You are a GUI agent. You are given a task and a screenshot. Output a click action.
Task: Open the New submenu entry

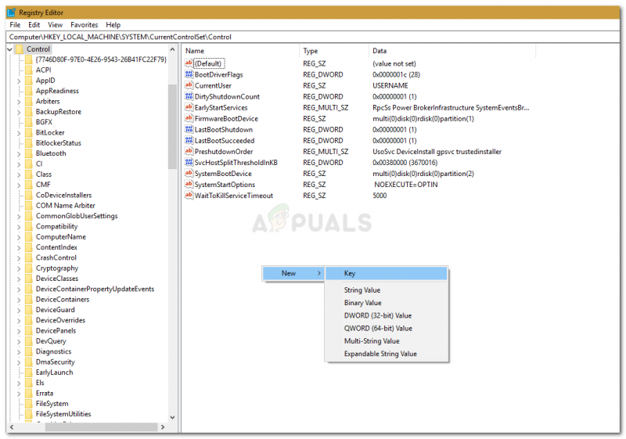293,273
